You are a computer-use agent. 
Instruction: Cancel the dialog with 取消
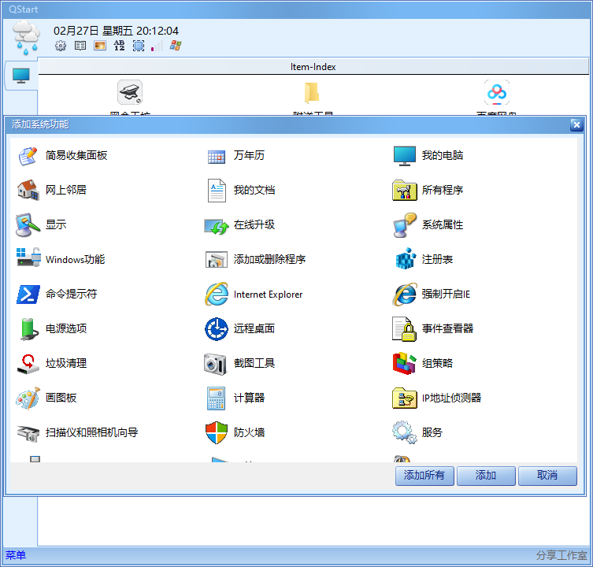click(547, 476)
